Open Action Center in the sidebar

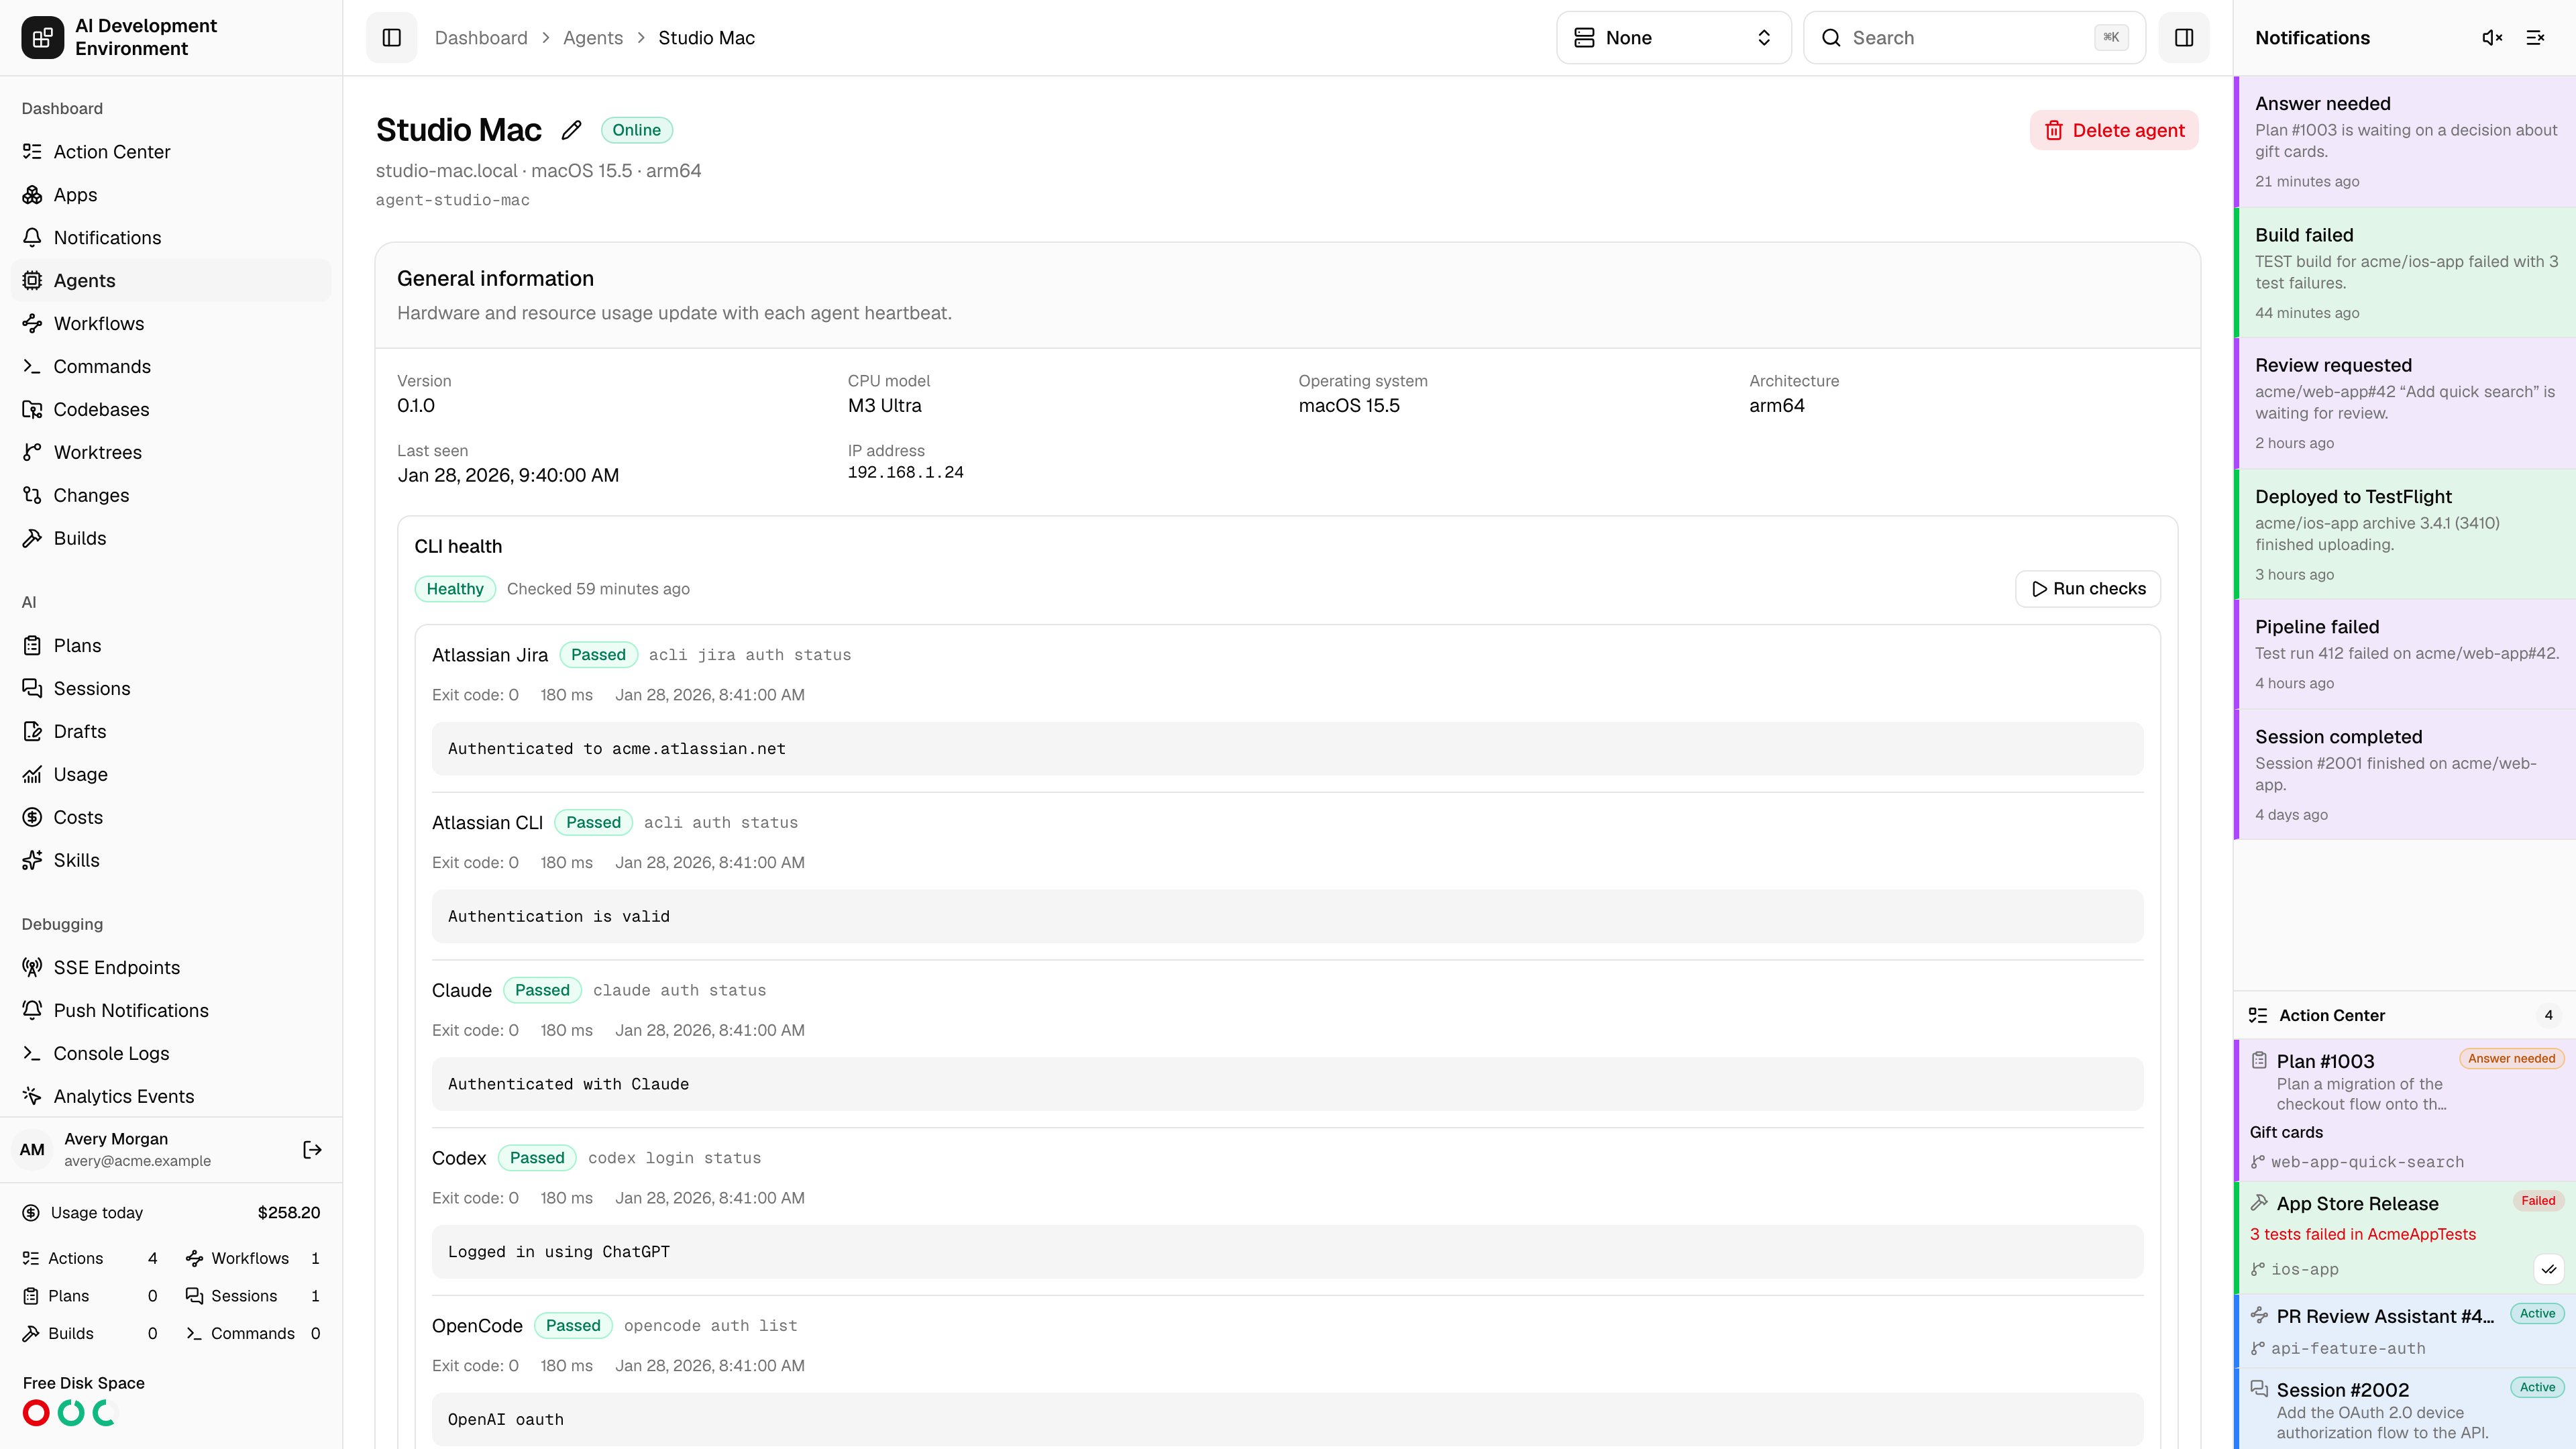pyautogui.click(x=171, y=152)
